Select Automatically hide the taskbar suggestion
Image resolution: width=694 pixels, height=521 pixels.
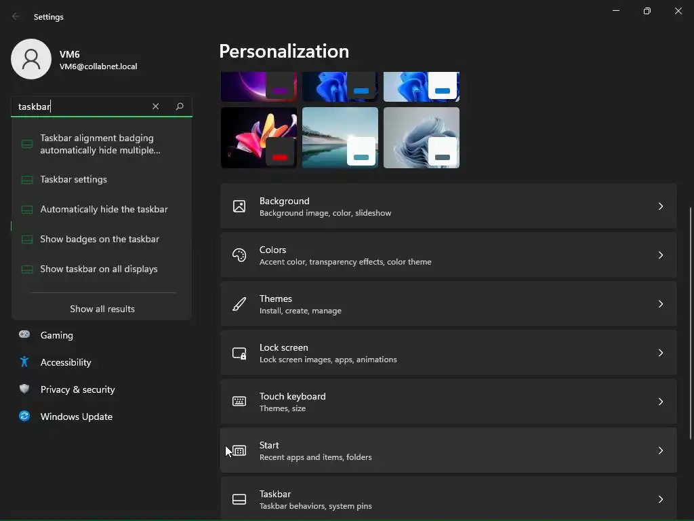point(102,209)
